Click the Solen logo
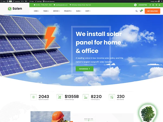 tap(15, 9)
